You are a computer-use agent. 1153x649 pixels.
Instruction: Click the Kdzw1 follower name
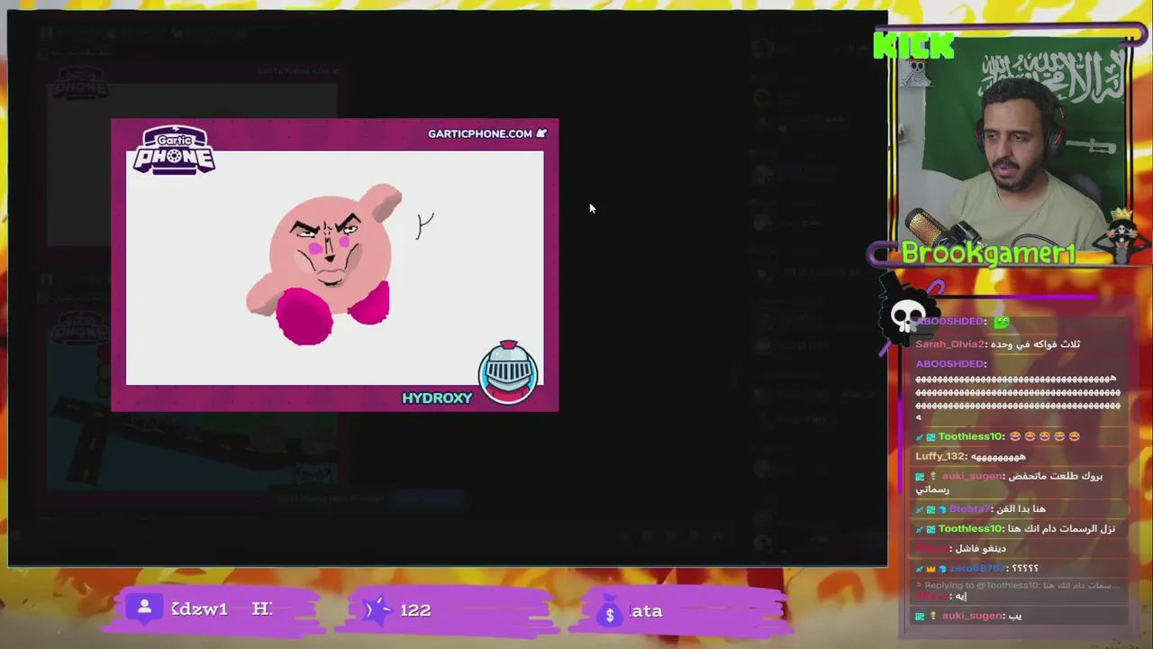(199, 609)
